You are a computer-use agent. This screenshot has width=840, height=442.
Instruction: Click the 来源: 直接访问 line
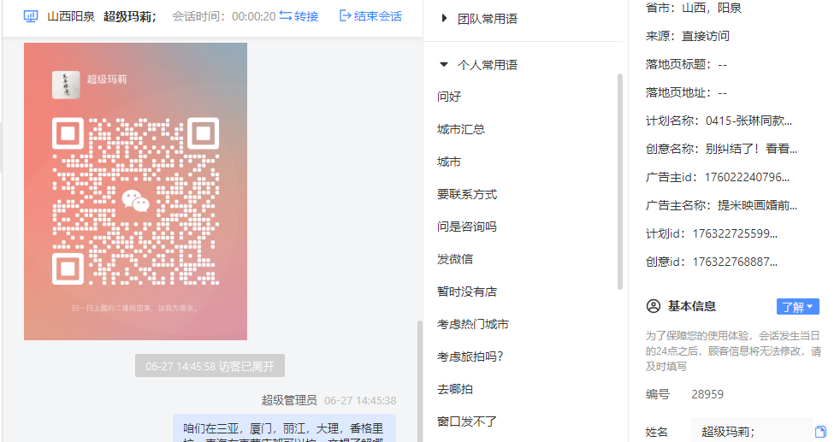click(688, 37)
